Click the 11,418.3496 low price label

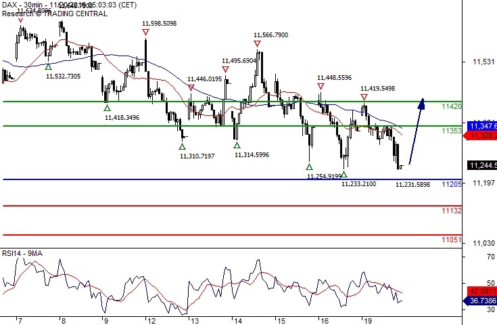pyautogui.click(x=122, y=118)
